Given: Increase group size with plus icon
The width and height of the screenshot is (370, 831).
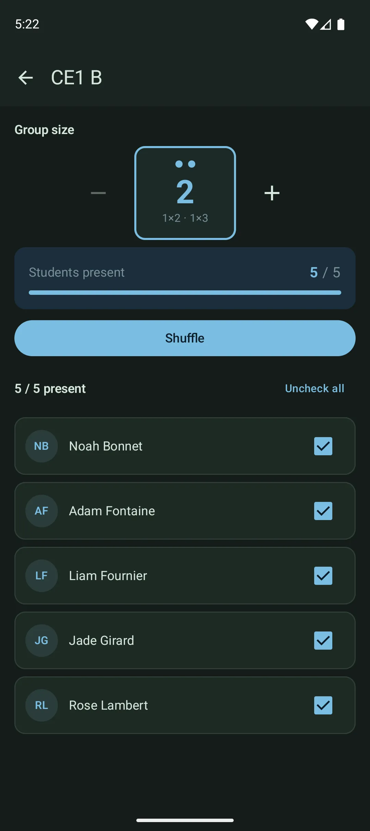Looking at the screenshot, I should coord(272,193).
